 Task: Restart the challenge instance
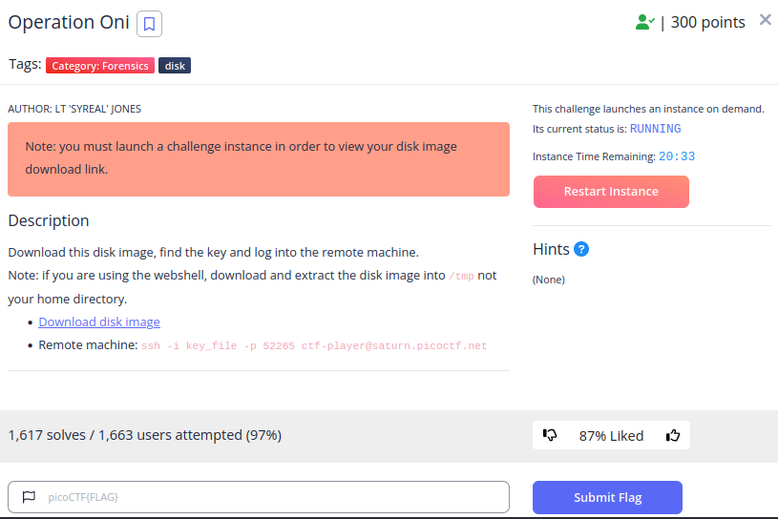coord(611,192)
